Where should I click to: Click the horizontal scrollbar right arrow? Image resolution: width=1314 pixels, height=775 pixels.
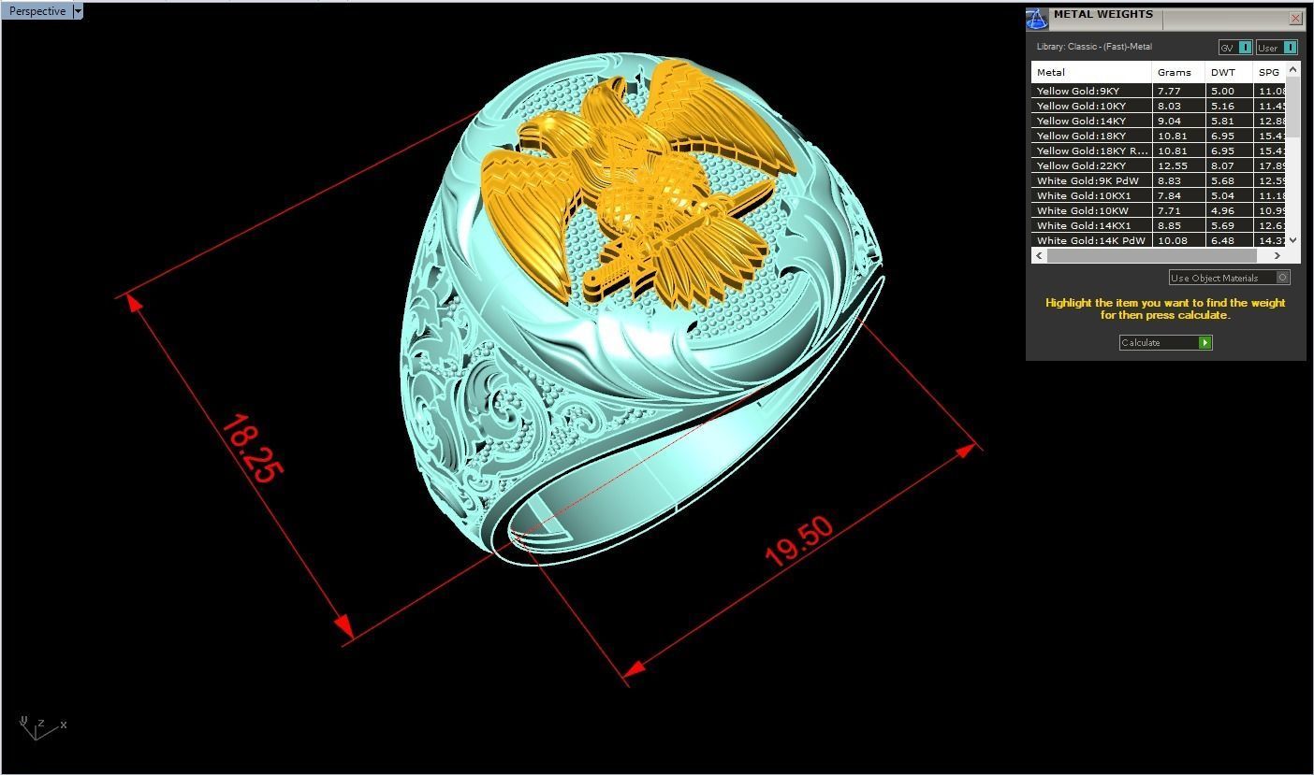click(1277, 255)
